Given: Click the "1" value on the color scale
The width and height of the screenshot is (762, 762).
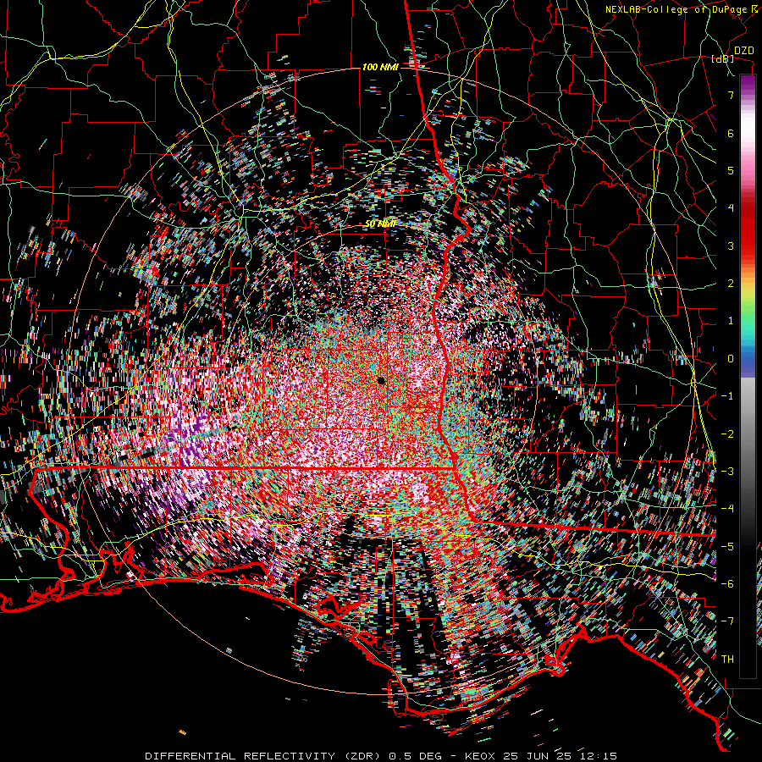Looking at the screenshot, I should coord(731,321).
